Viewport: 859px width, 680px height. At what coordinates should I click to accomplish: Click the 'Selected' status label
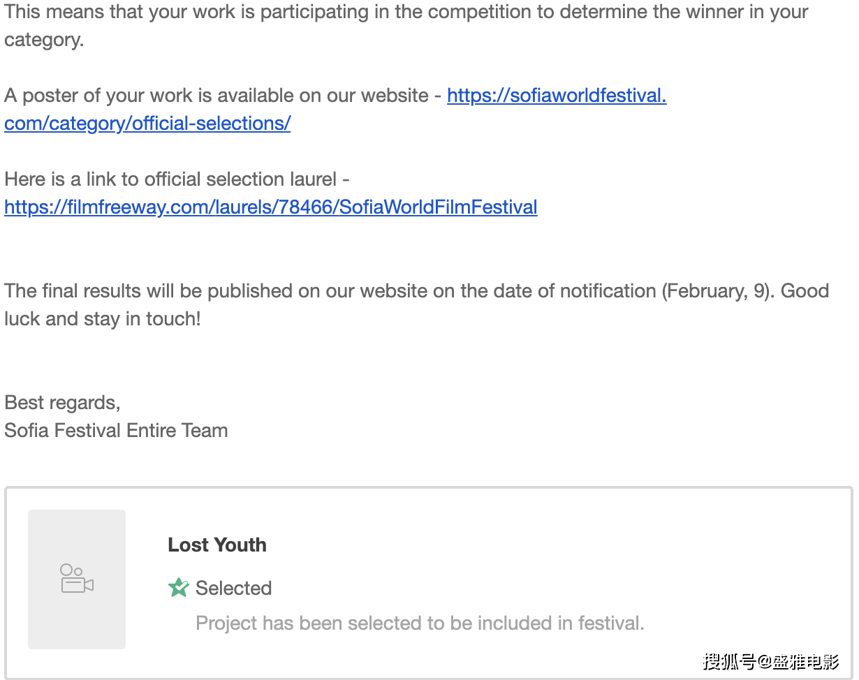coord(233,589)
